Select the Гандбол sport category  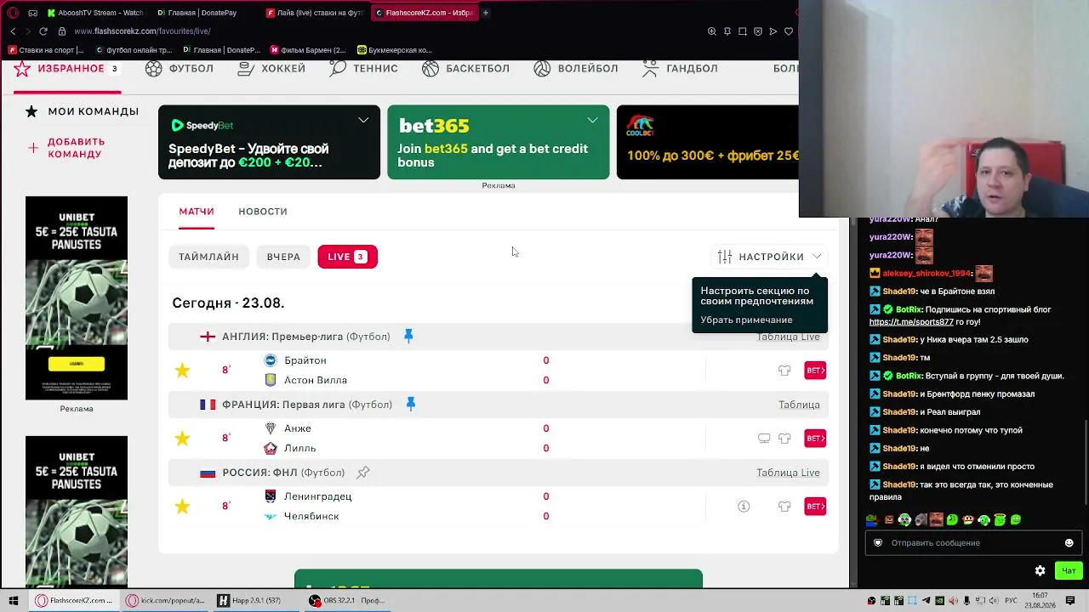point(680,69)
